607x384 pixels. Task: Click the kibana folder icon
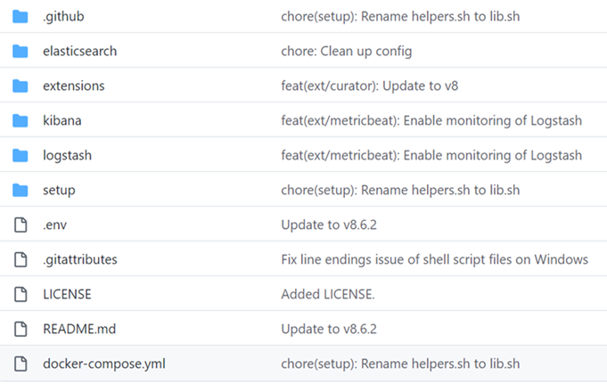coord(21,121)
